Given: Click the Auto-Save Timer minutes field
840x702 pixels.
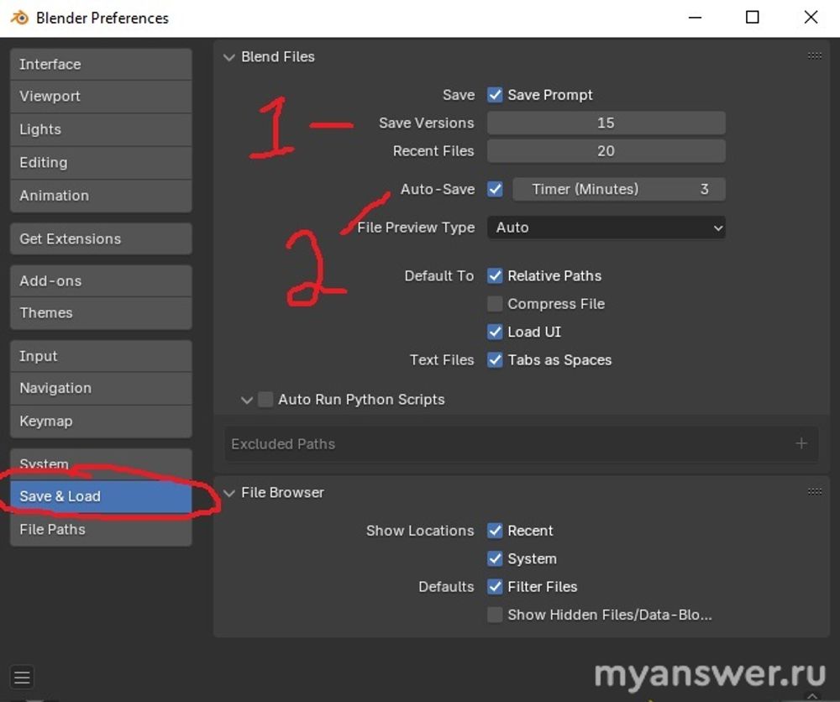Looking at the screenshot, I should pyautogui.click(x=618, y=189).
